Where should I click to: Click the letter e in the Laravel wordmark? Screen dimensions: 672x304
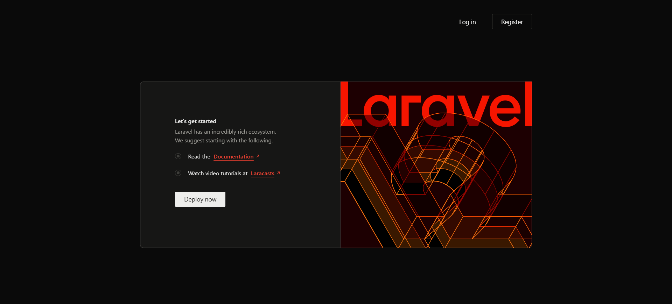point(505,111)
